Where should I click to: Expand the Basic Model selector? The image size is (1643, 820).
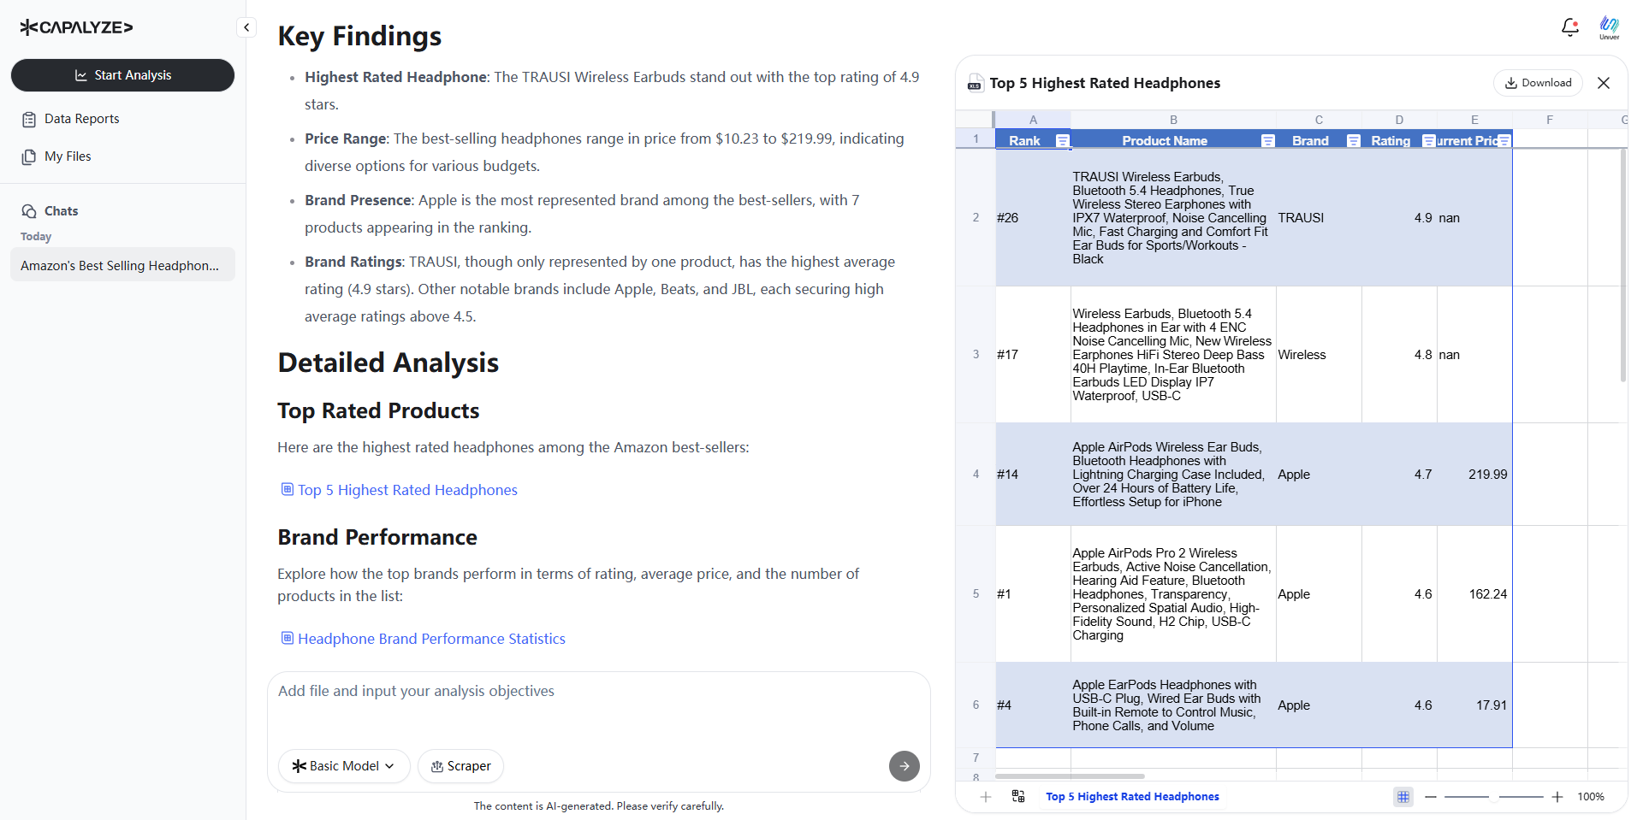[344, 766]
